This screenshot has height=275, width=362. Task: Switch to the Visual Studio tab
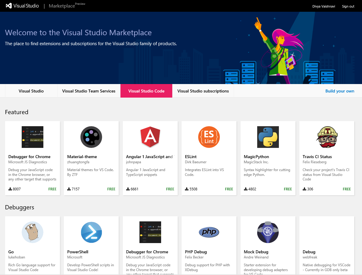tap(31, 91)
